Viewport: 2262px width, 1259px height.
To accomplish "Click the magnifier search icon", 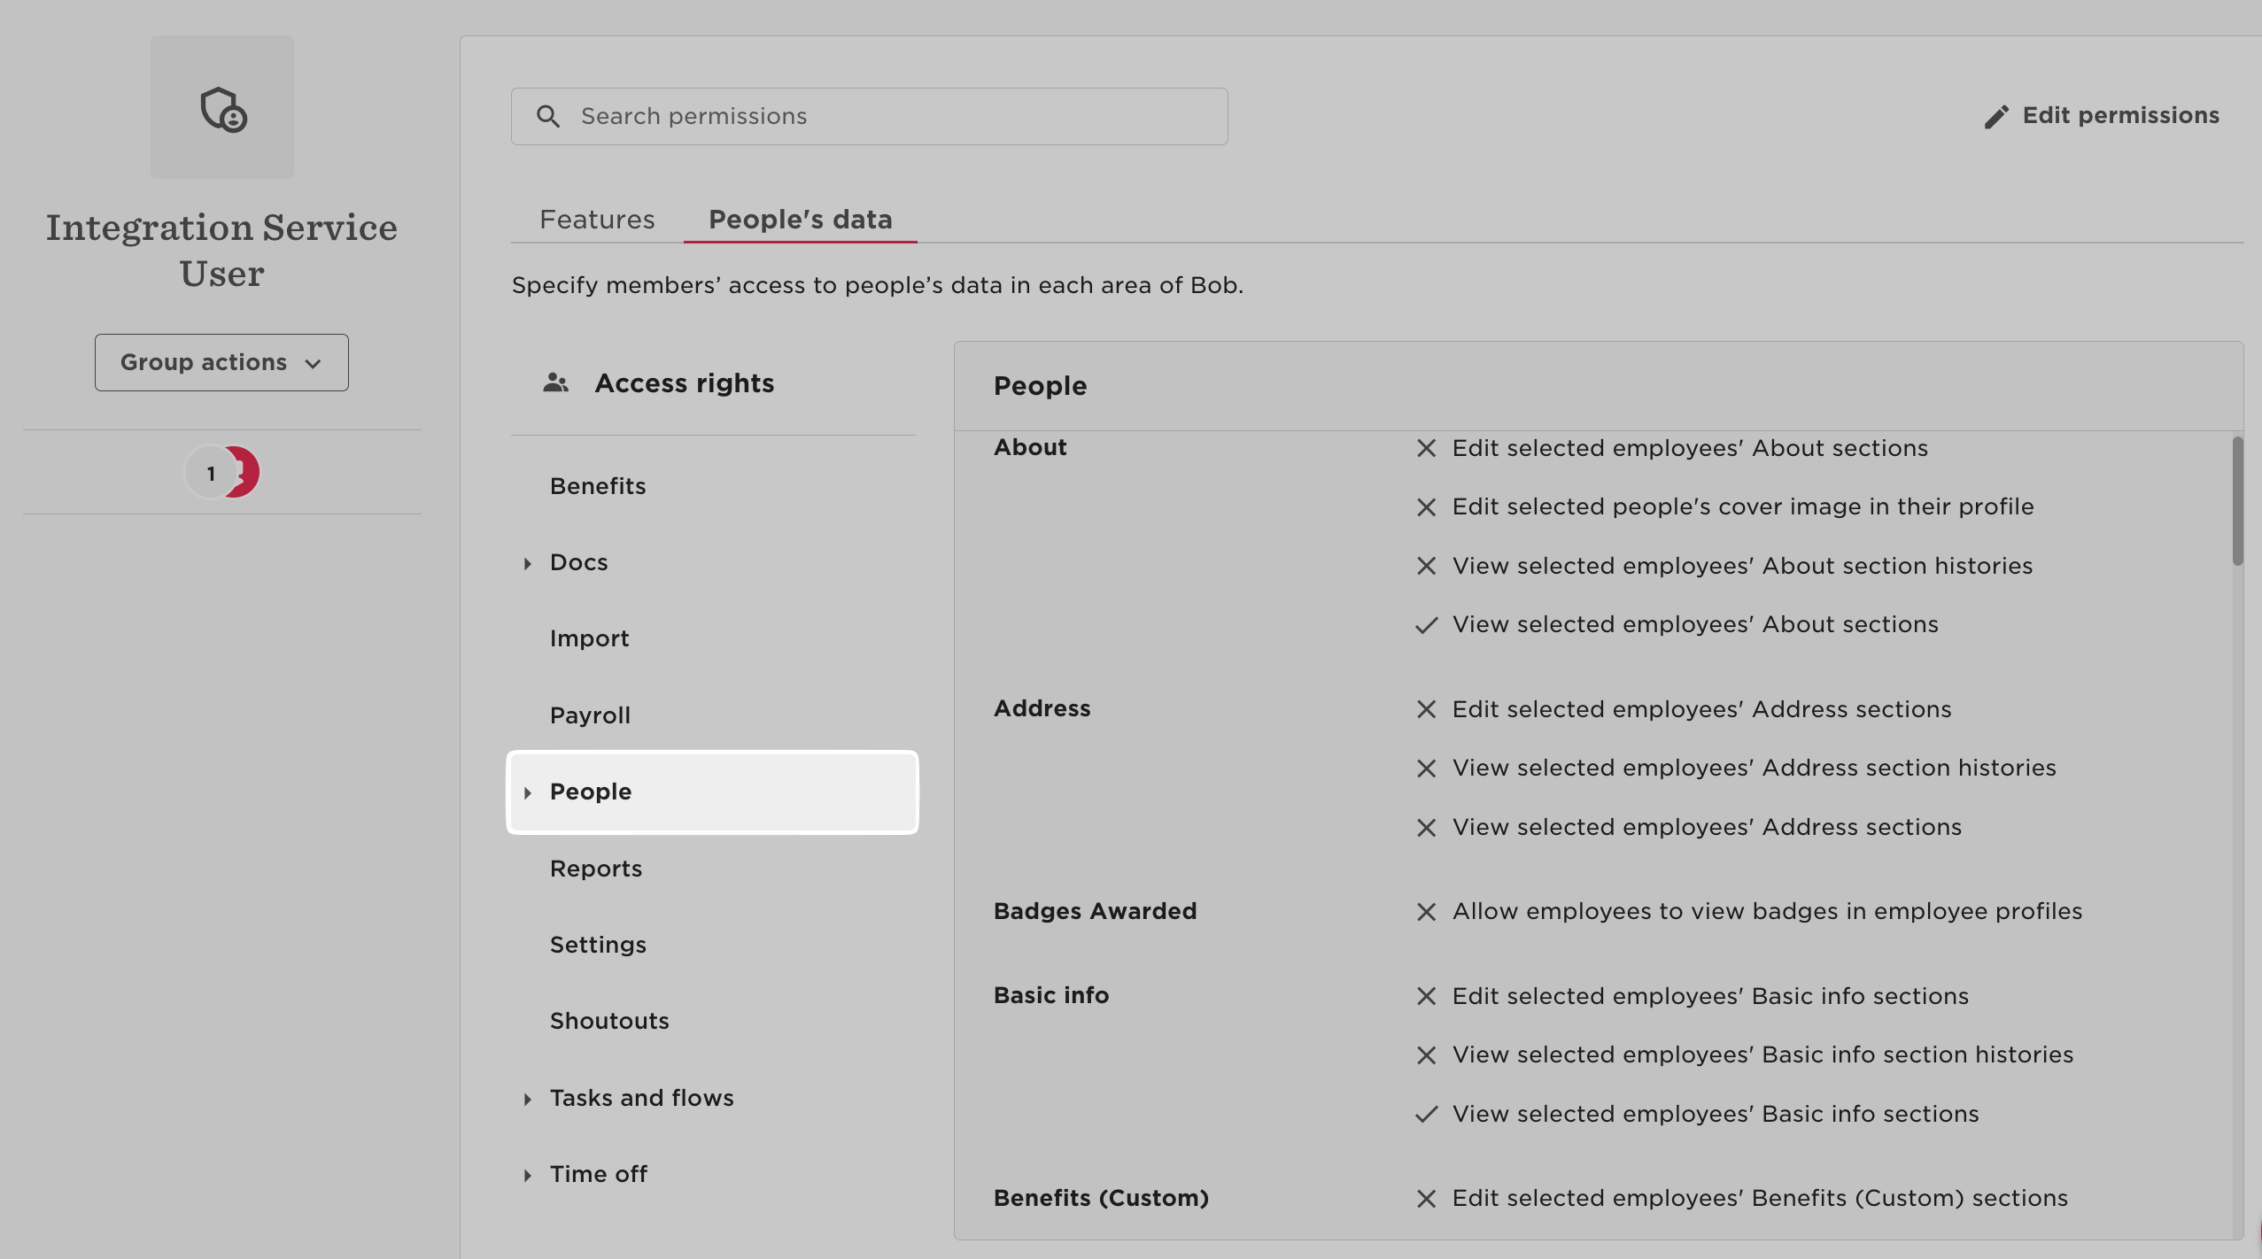I will [x=548, y=116].
